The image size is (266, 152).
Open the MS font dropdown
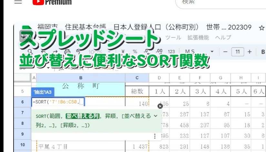click(199, 52)
